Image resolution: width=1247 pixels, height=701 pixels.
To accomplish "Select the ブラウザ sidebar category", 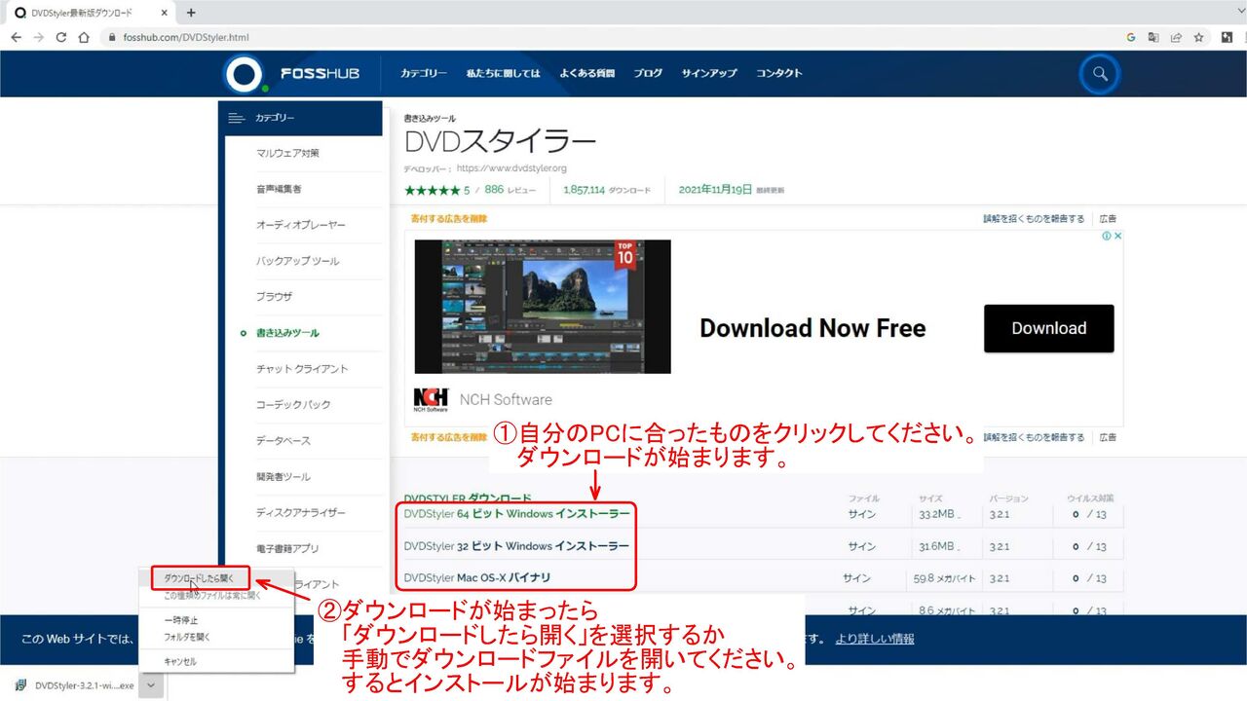I will [x=274, y=297].
